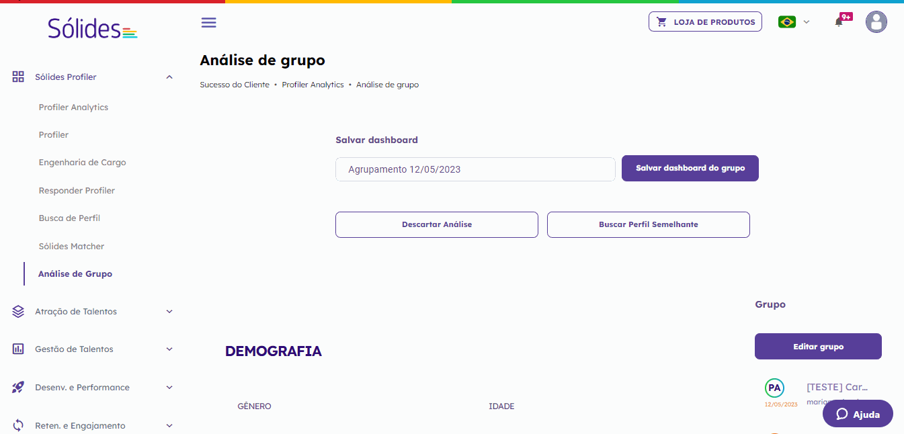Open the hamburger menu icon
Viewport: 904px width, 434px height.
pyautogui.click(x=209, y=22)
